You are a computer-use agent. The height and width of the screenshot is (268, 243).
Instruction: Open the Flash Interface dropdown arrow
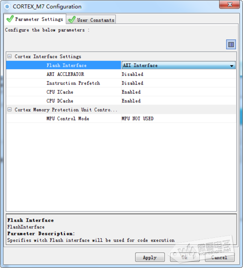[x=231, y=66]
